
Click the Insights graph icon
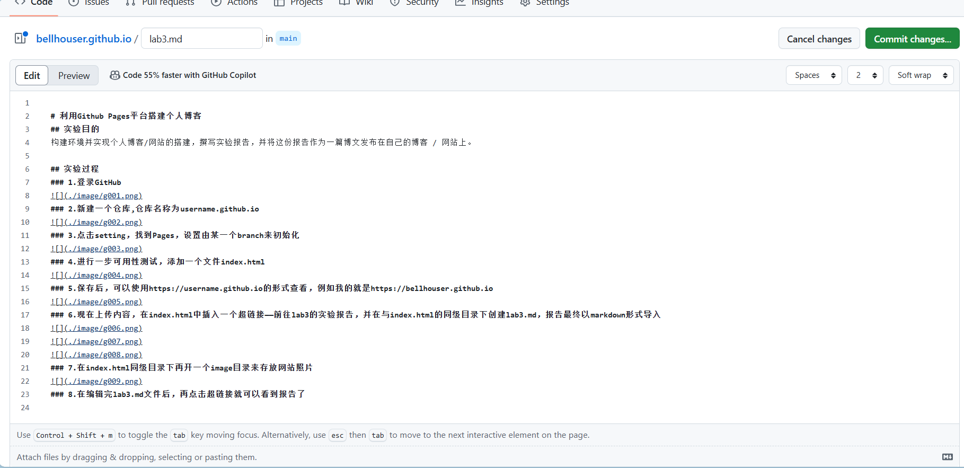click(x=460, y=3)
